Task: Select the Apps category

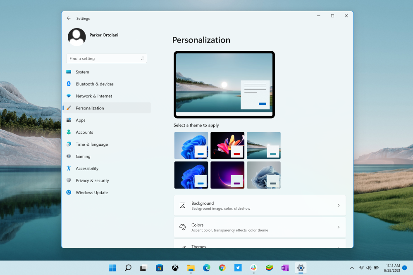Action: coord(81,120)
